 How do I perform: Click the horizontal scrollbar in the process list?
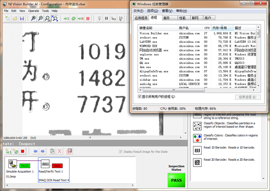(197, 90)
